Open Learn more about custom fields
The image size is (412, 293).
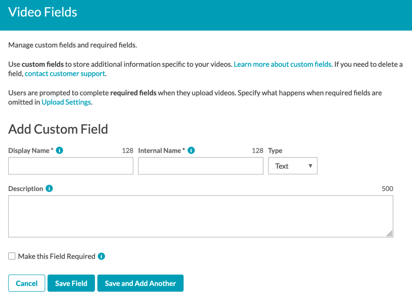[283, 64]
